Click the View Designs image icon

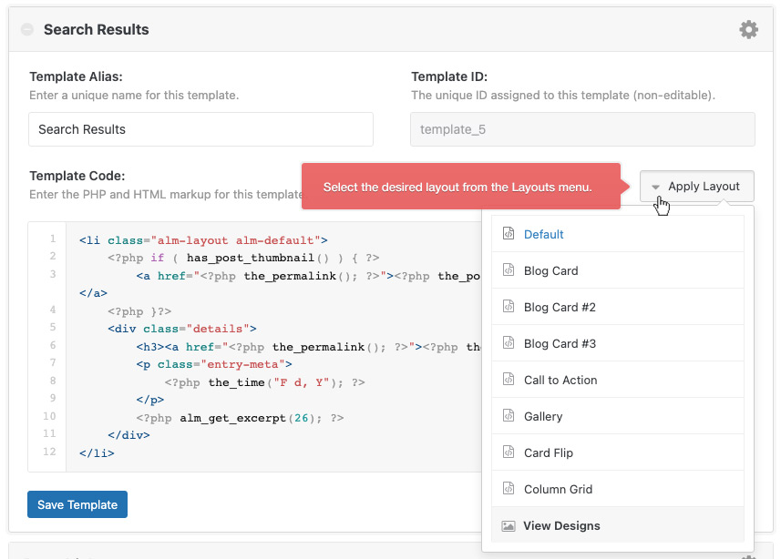(x=508, y=525)
